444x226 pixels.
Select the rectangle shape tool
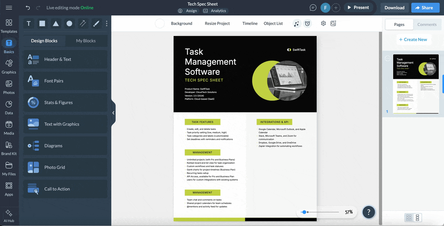[42, 23]
